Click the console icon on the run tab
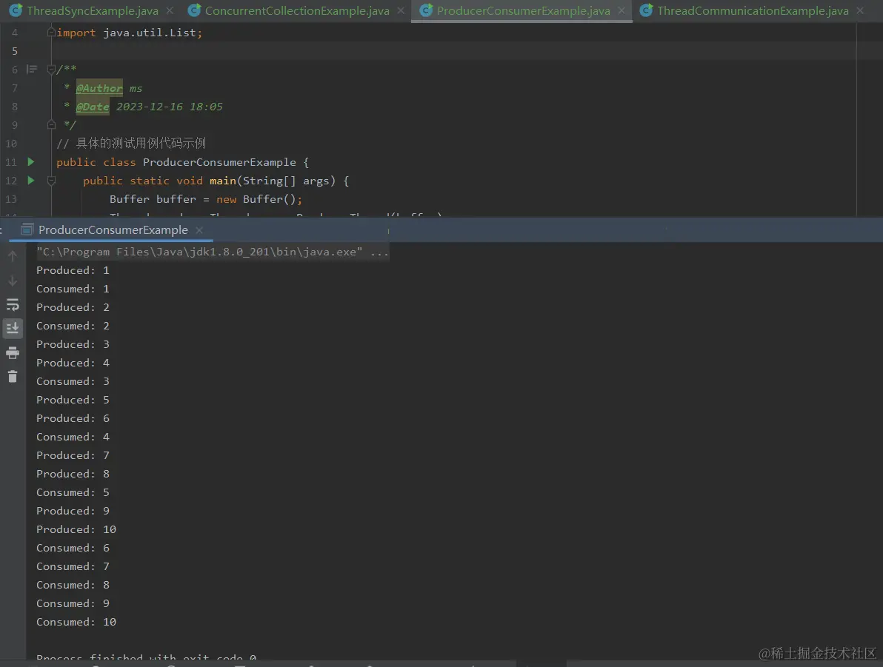This screenshot has width=883, height=667. [x=27, y=229]
